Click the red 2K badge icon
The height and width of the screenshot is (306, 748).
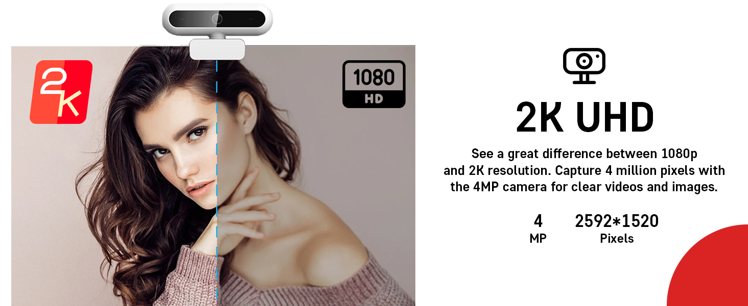point(61,92)
